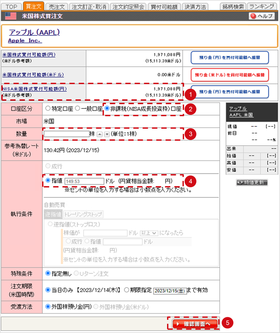The height and width of the screenshot is (333, 280).
Task: Open the ランキング tab
Action: click(x=262, y=6)
